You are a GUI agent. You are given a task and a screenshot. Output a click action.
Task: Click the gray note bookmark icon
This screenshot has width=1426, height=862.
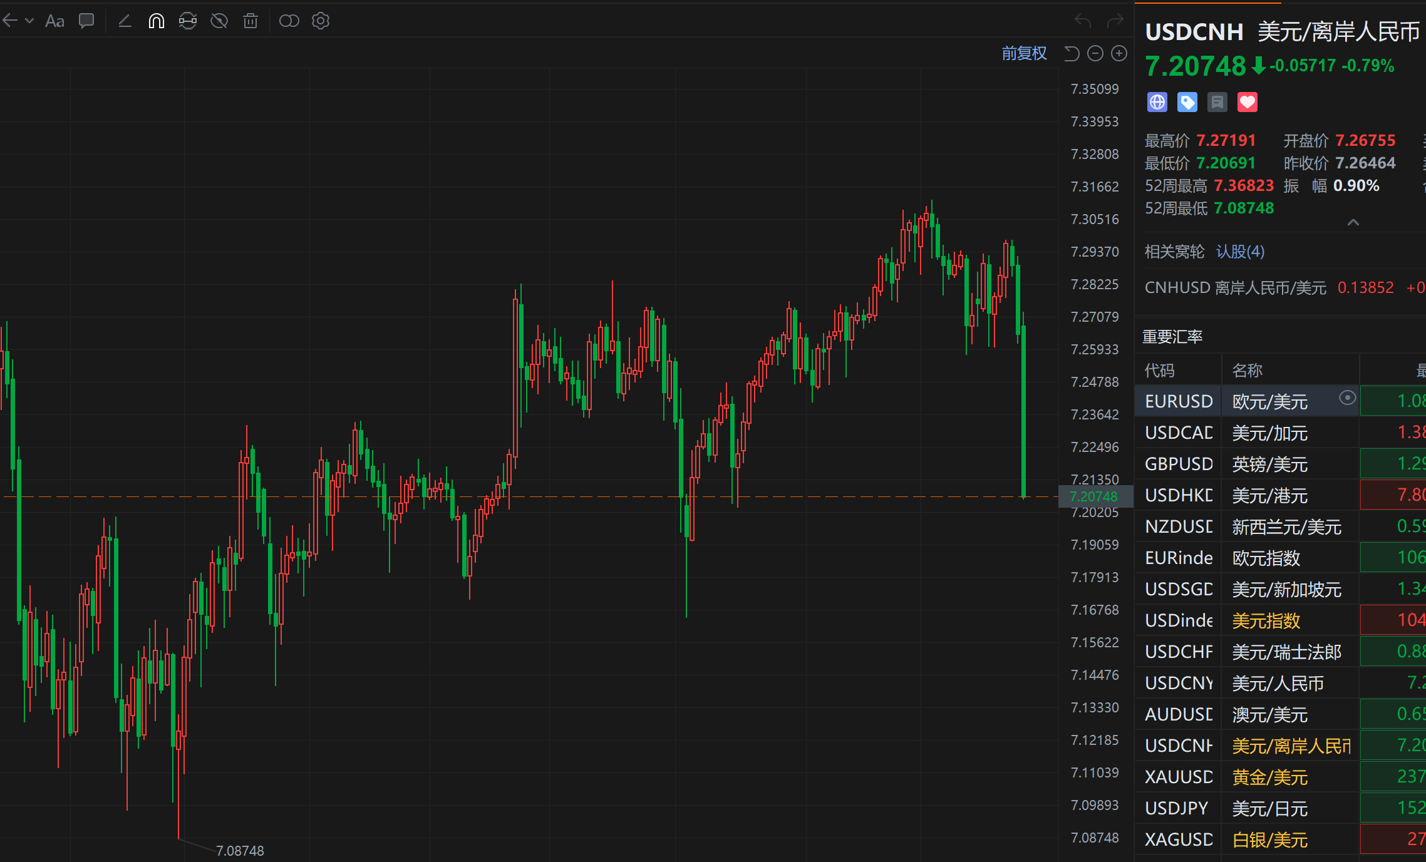click(1217, 102)
